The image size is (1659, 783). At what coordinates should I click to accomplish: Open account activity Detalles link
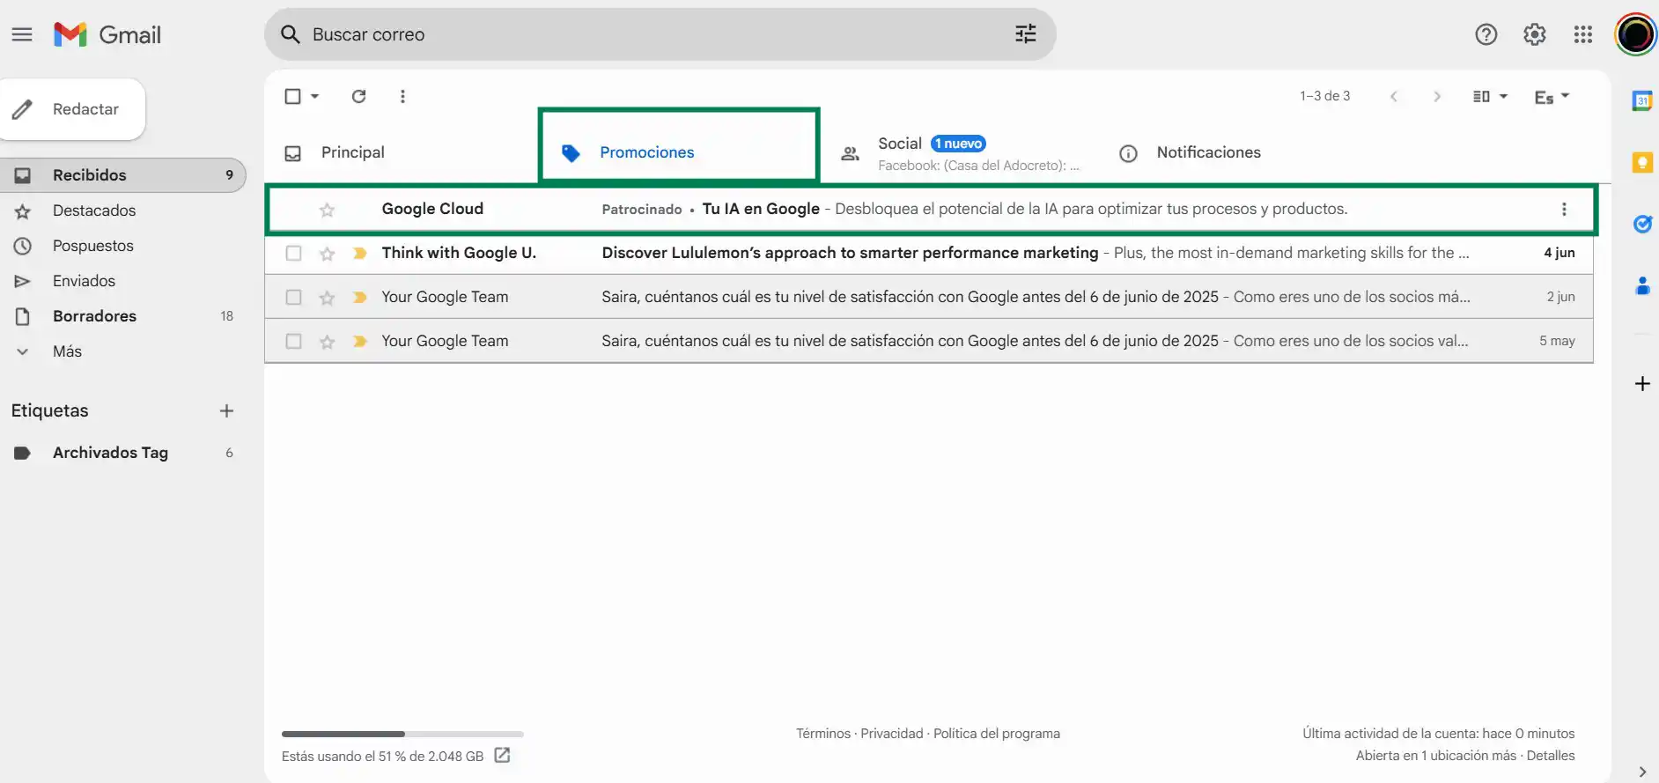click(x=1550, y=756)
